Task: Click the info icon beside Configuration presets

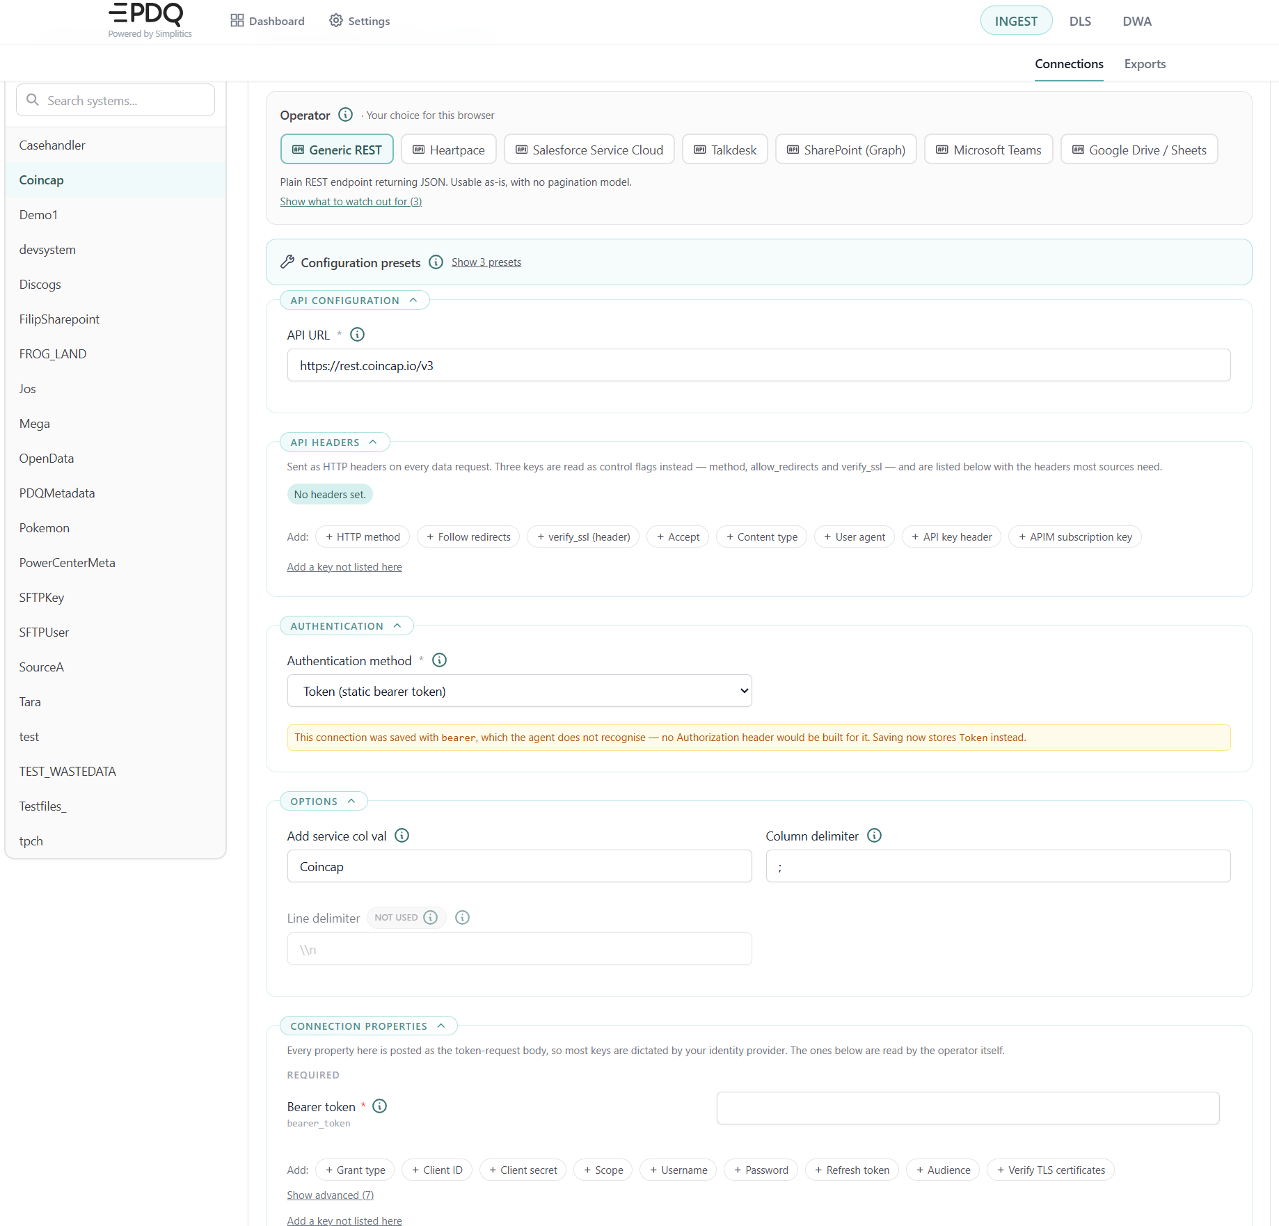Action: coord(436,262)
